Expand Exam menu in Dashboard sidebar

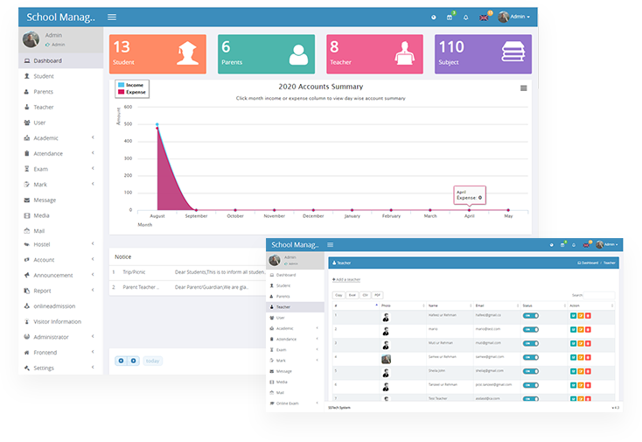point(60,169)
